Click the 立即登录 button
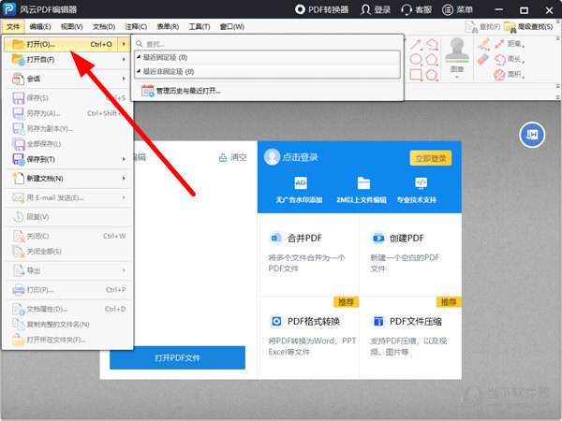Viewport: 562px width, 421px height. click(431, 158)
